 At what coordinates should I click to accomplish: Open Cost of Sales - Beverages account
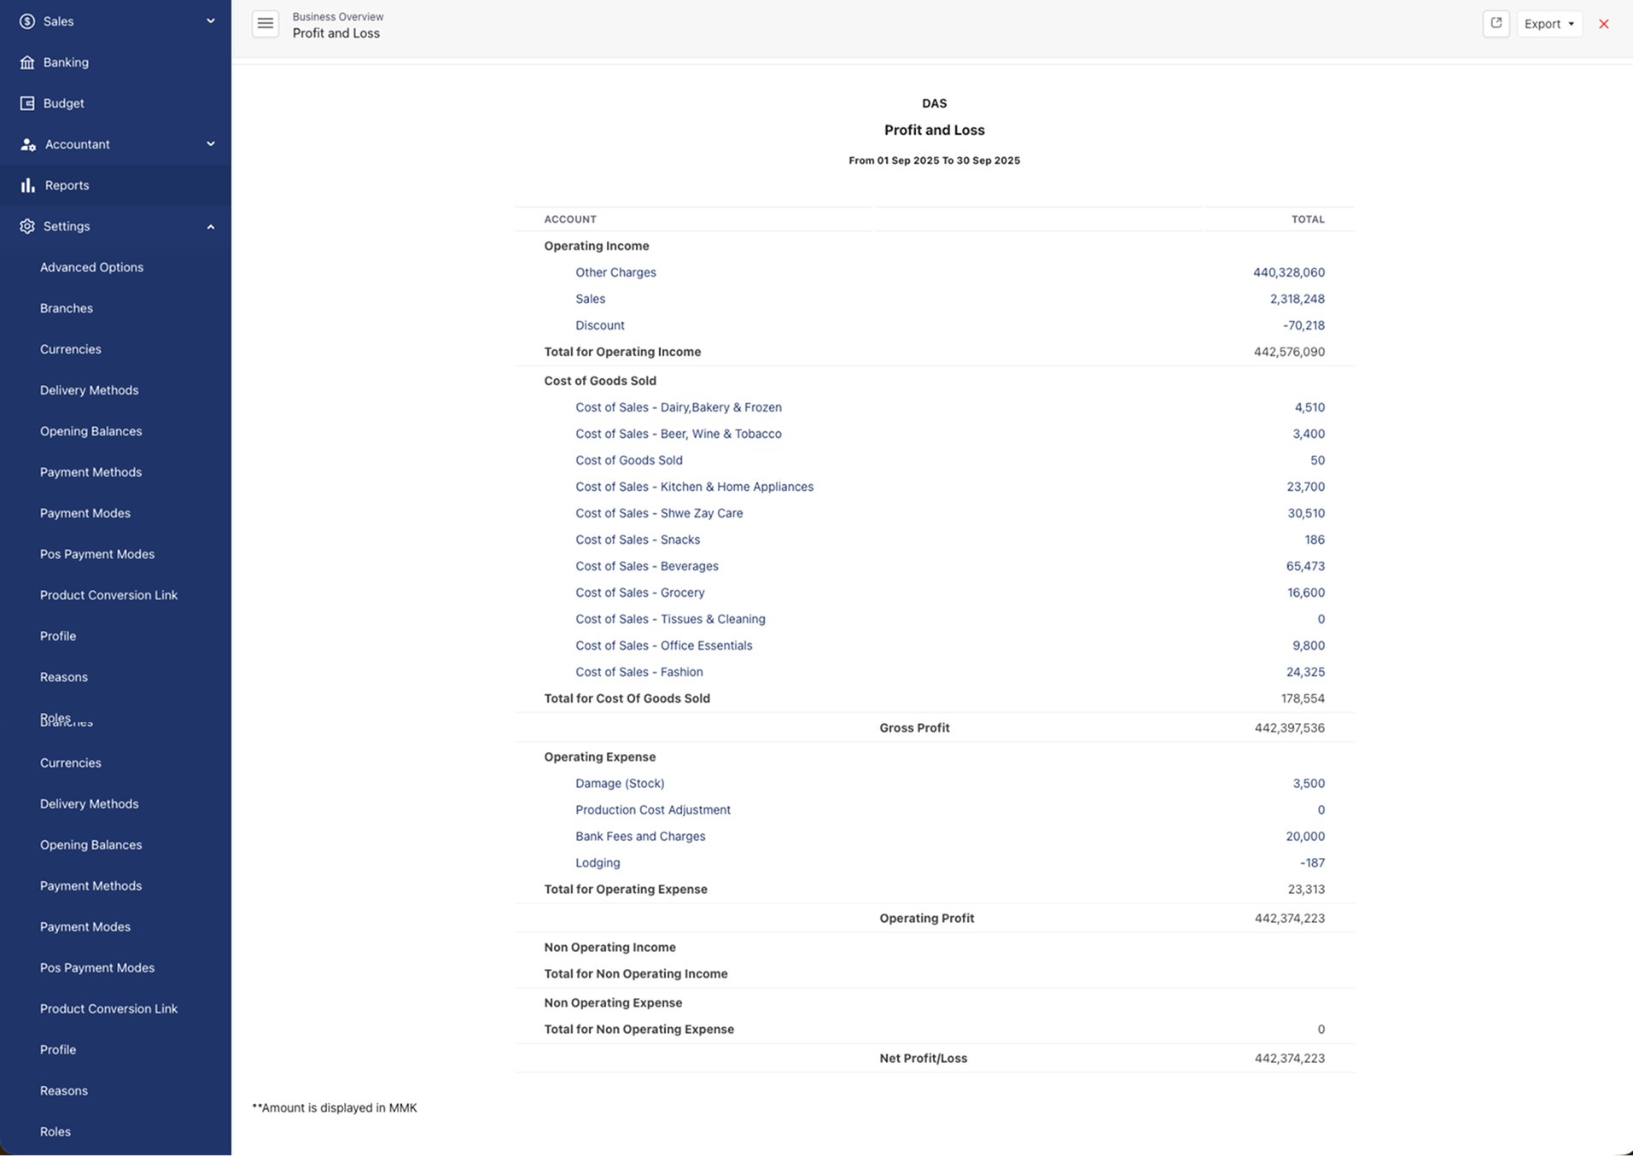[646, 565]
